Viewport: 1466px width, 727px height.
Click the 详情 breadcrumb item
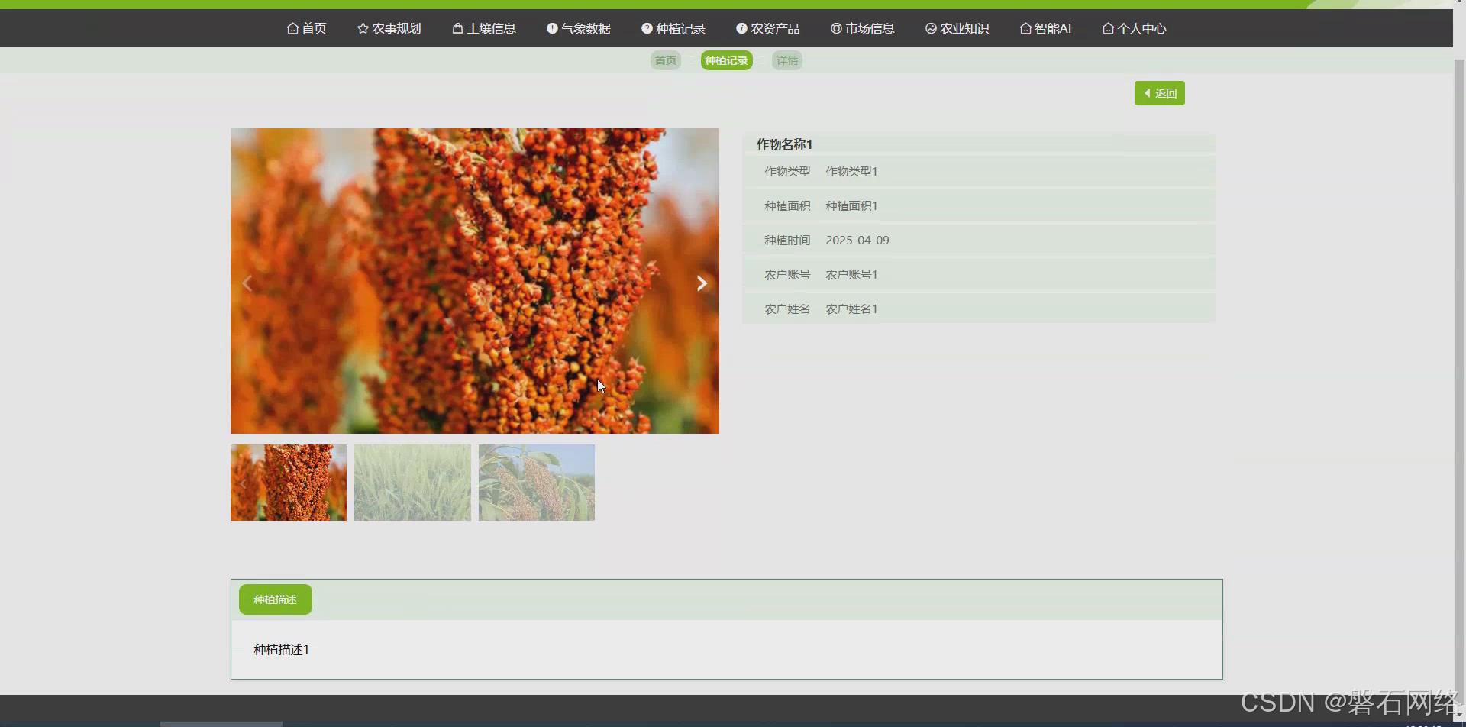787,60
